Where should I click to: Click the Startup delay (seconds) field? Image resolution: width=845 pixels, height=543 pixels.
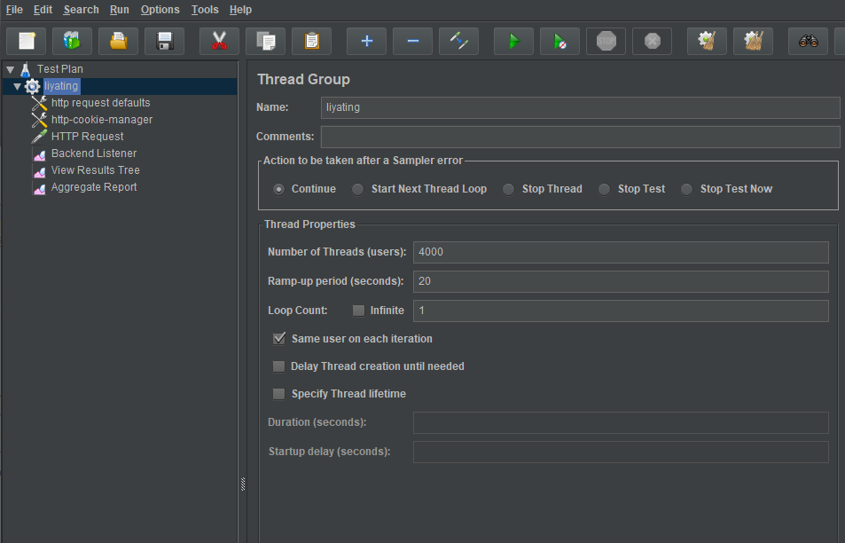(621, 452)
